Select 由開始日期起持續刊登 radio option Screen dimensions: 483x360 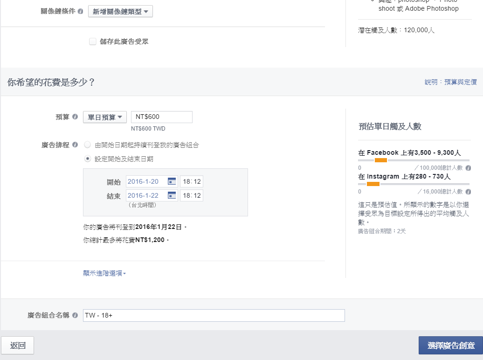88,145
